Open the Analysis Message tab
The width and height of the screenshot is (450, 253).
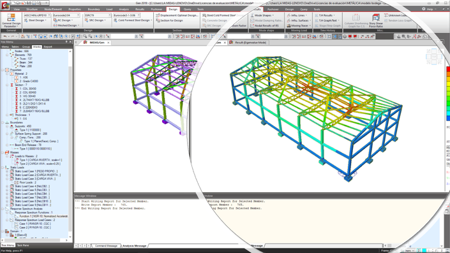tap(134, 246)
